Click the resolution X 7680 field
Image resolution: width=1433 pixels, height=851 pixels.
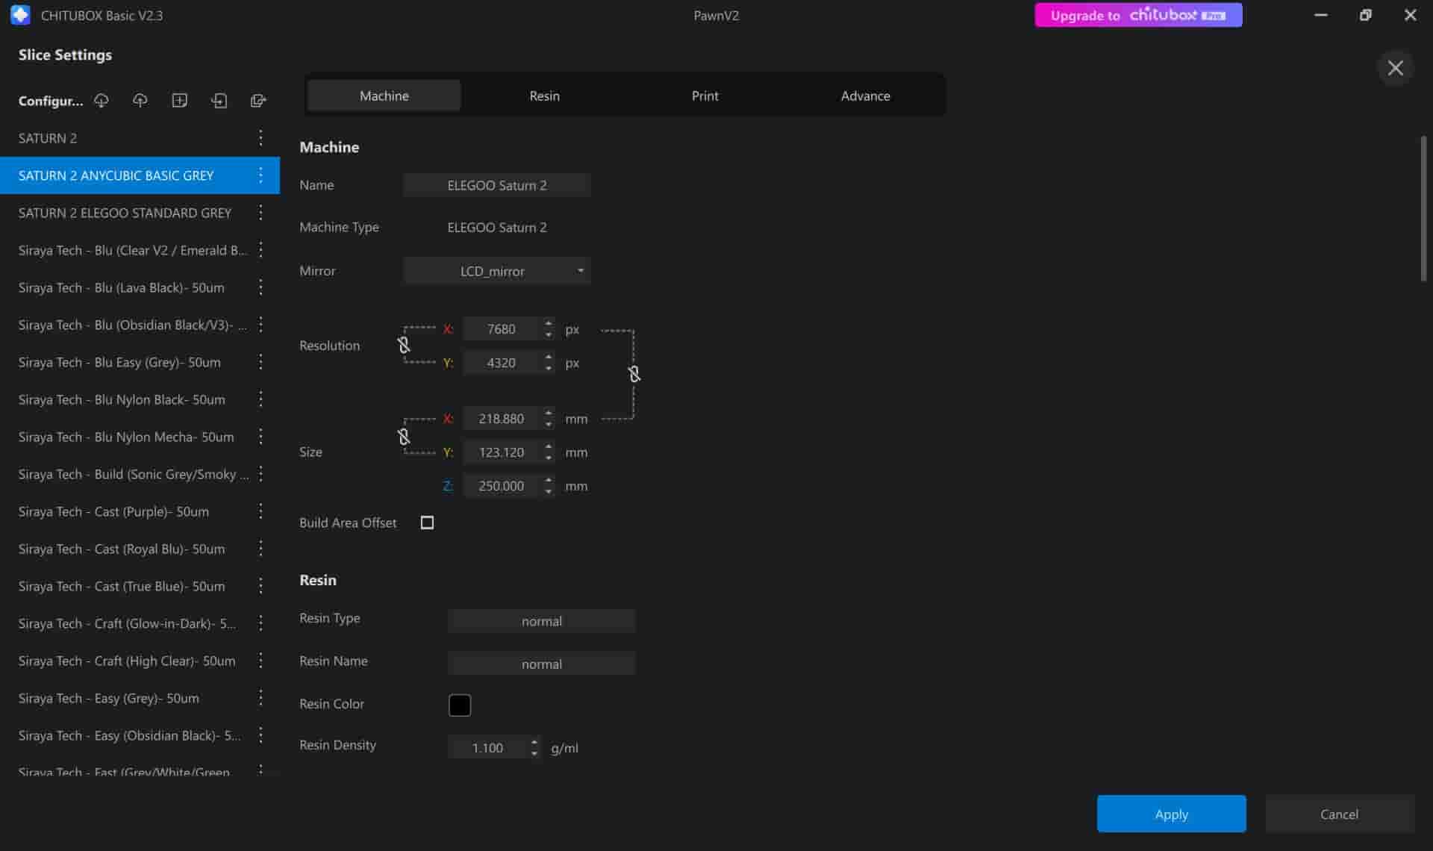(502, 329)
